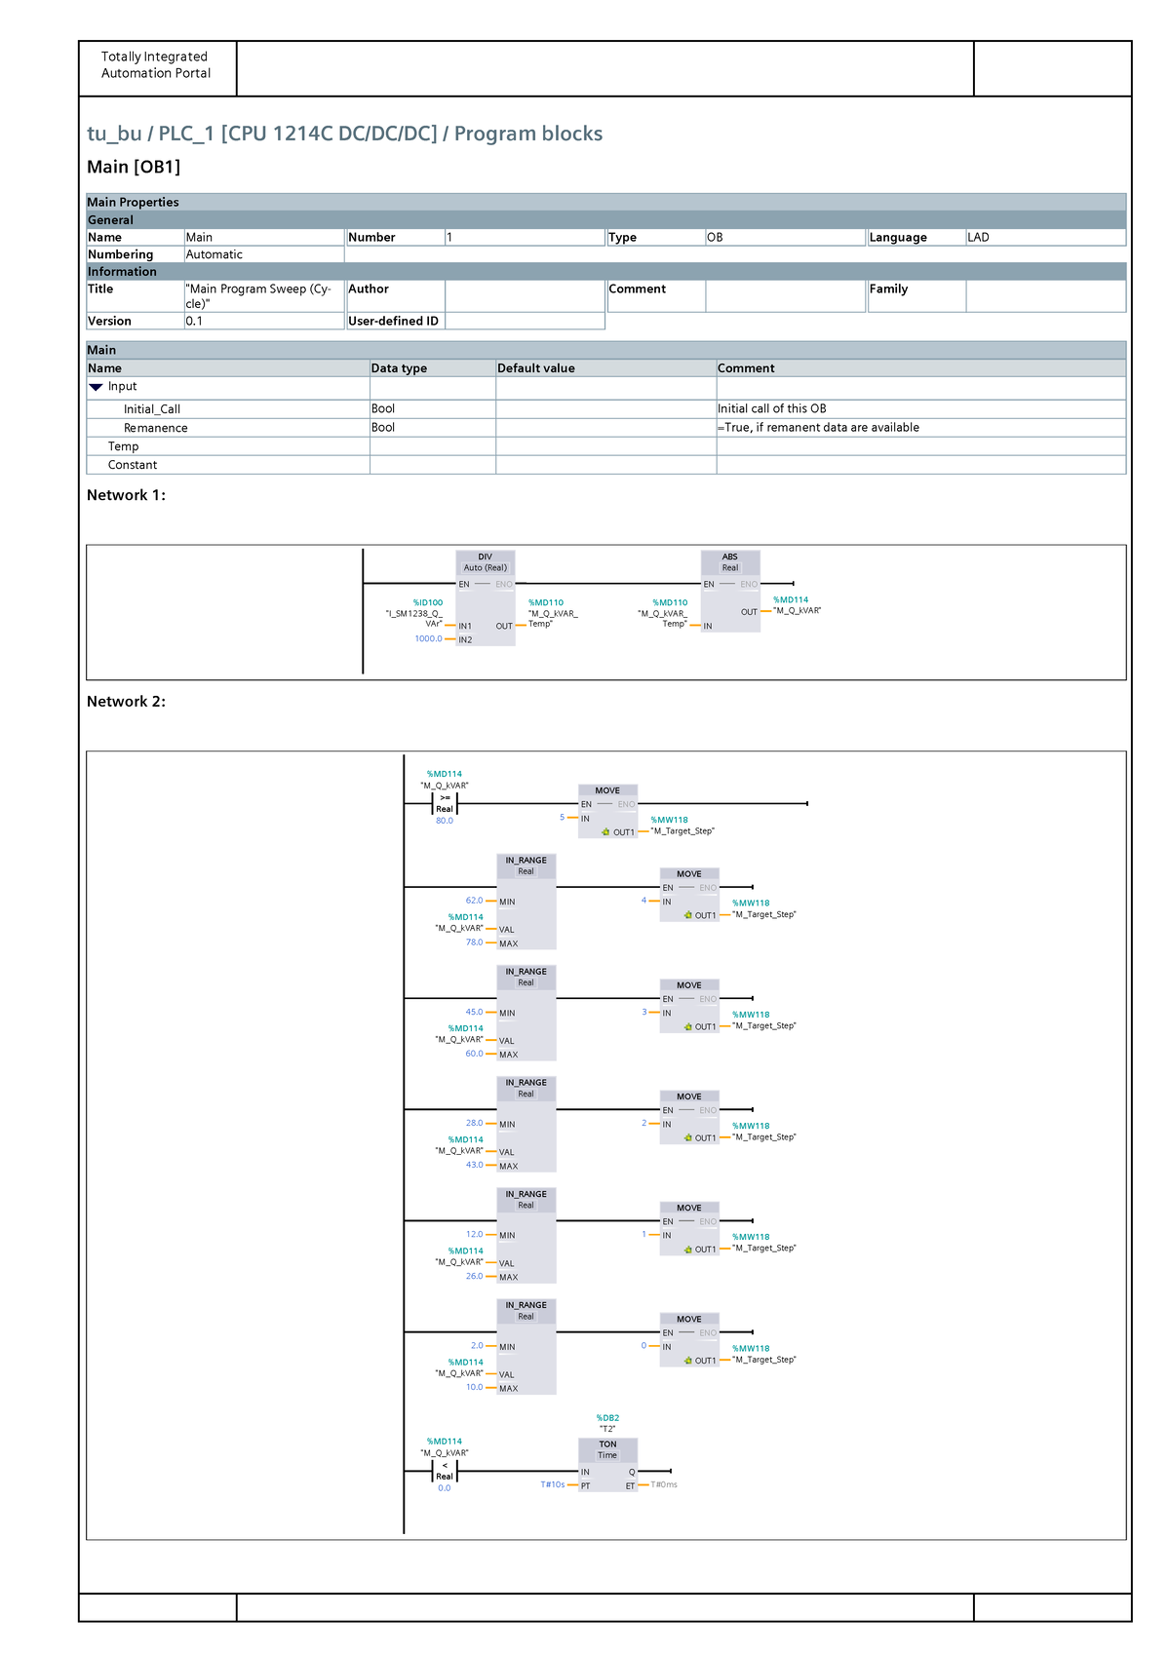Click the 43.0 MAX value
Screen dimensions: 1170x1654
click(474, 1165)
